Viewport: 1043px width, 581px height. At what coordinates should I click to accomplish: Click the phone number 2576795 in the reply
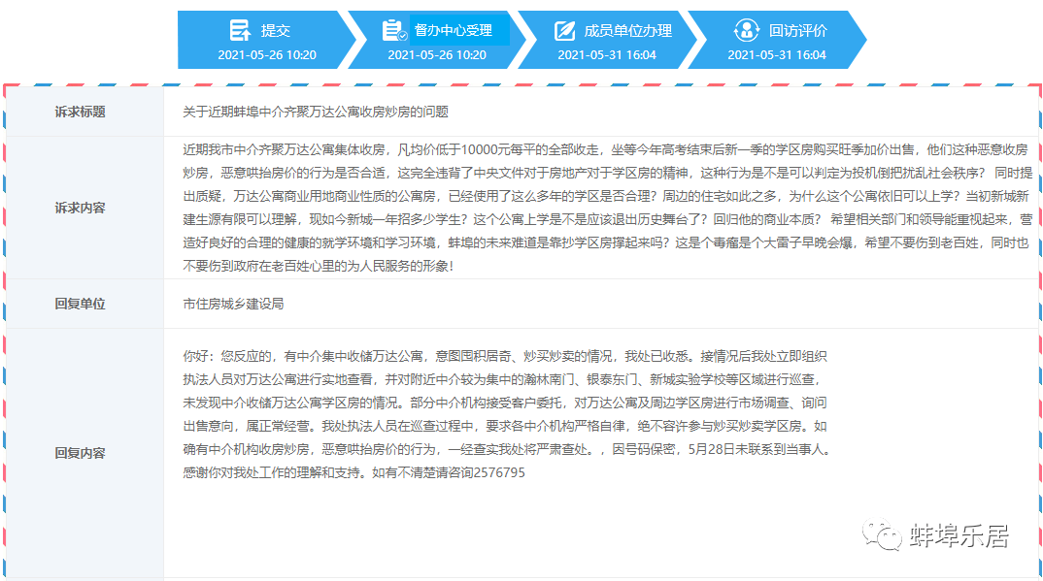click(499, 472)
